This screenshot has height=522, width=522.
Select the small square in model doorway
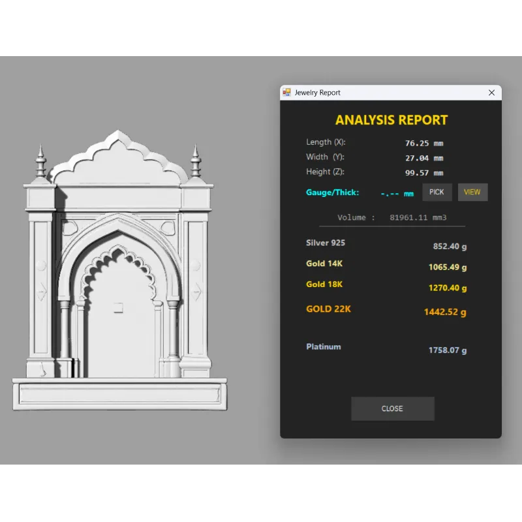pos(119,307)
